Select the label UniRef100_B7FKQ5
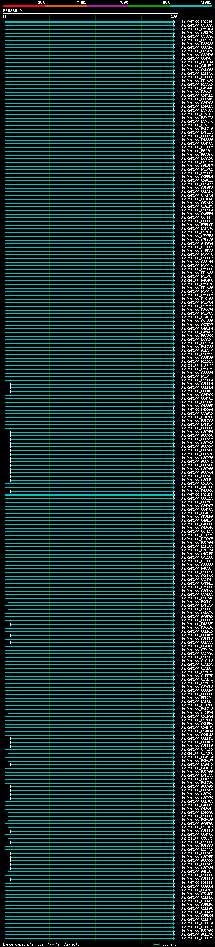Viewport: 215px width, 947px height. (197, 225)
